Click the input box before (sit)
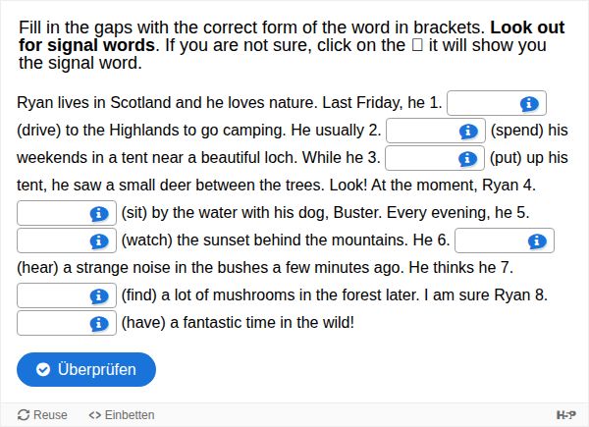589x427 pixels. (53, 213)
